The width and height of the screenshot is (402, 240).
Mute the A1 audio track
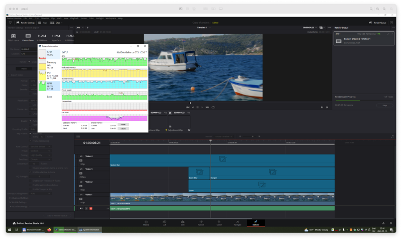point(91,208)
